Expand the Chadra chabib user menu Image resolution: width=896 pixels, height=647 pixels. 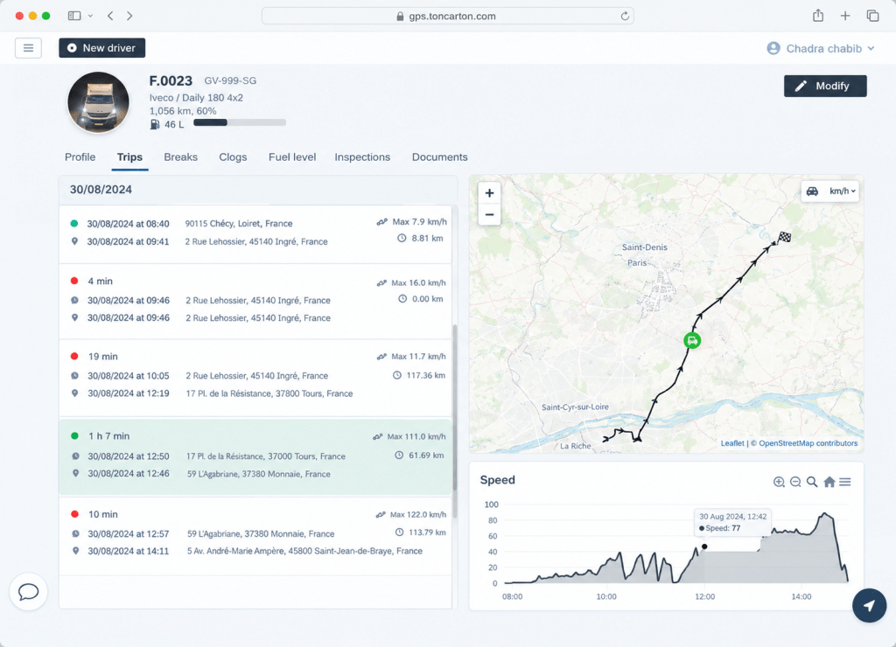tap(821, 49)
